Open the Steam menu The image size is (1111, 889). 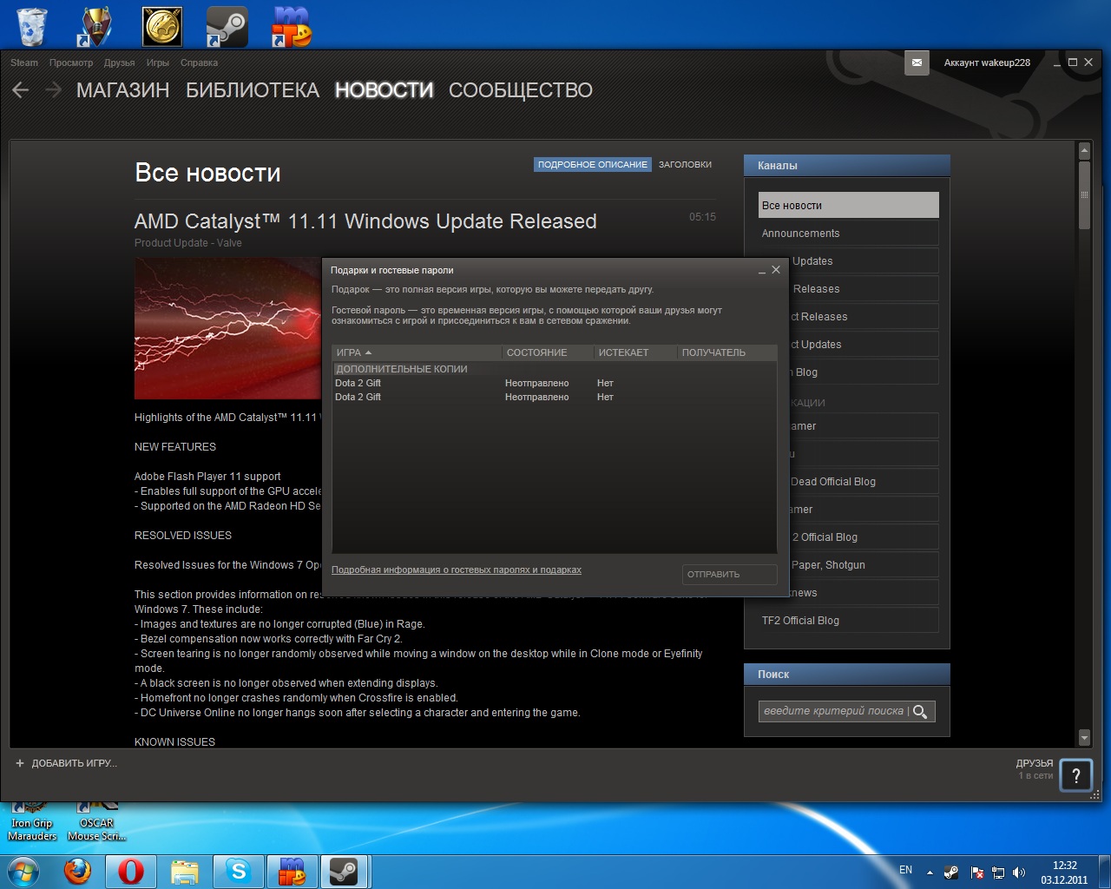coord(24,63)
